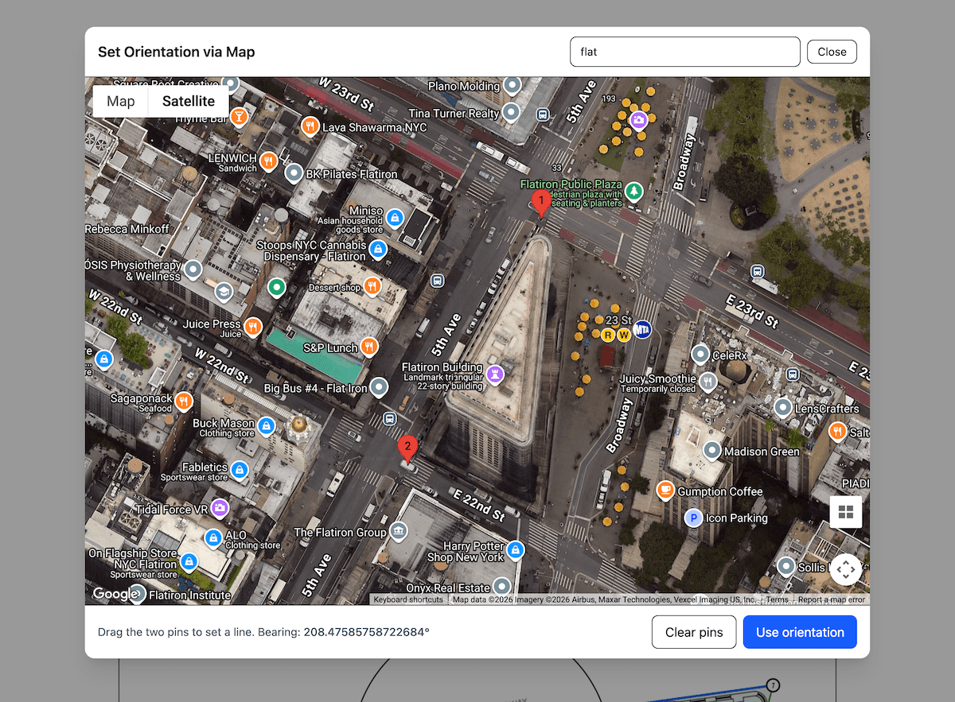Click the Stoops NYC Cannabis Dispensary marker
Viewport: 955px width, 702px height.
[379, 250]
